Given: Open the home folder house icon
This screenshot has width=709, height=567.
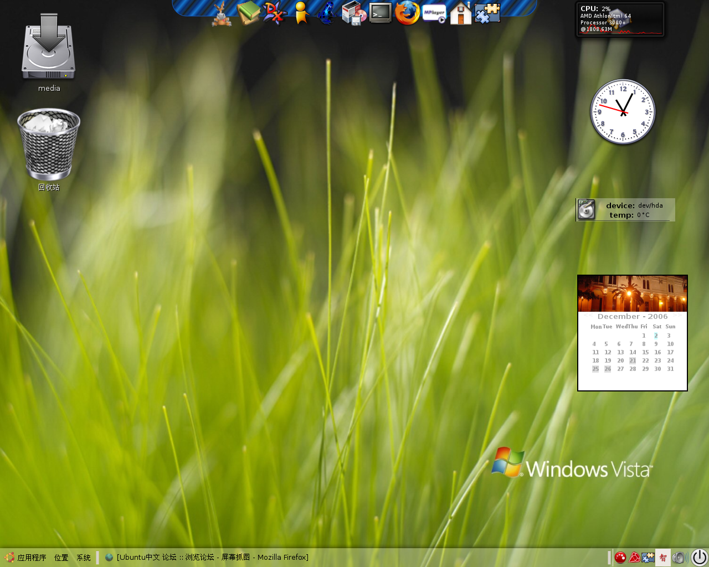Looking at the screenshot, I should click(461, 13).
